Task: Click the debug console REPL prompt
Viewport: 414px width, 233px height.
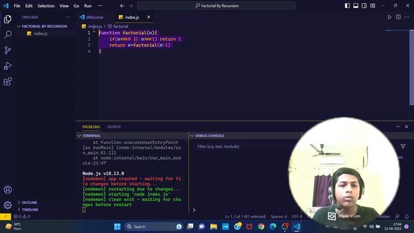Action: point(194,210)
